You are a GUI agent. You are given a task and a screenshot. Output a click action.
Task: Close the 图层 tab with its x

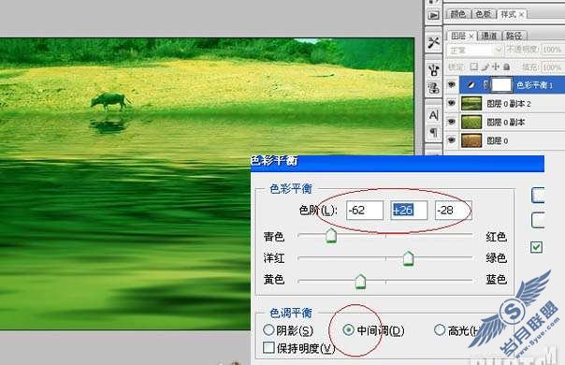(471, 36)
